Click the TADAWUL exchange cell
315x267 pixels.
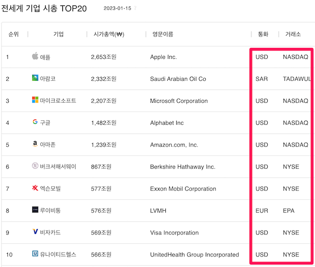pyautogui.click(x=297, y=78)
